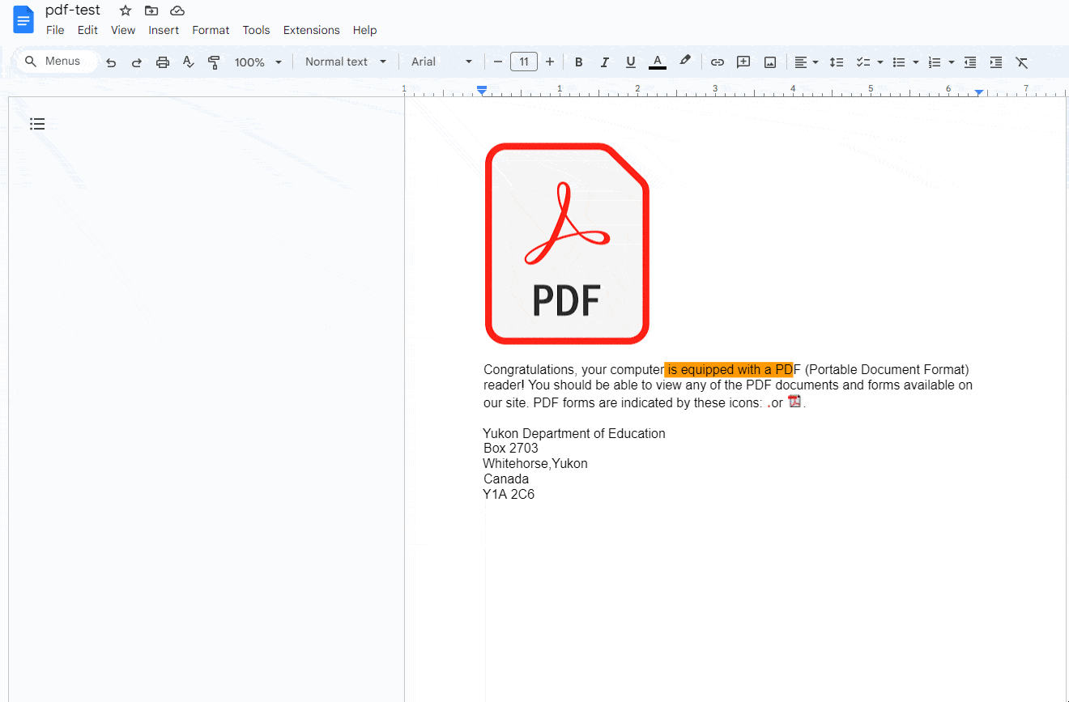Open line and paragraph spacing
The height and width of the screenshot is (702, 1069).
[x=837, y=62]
